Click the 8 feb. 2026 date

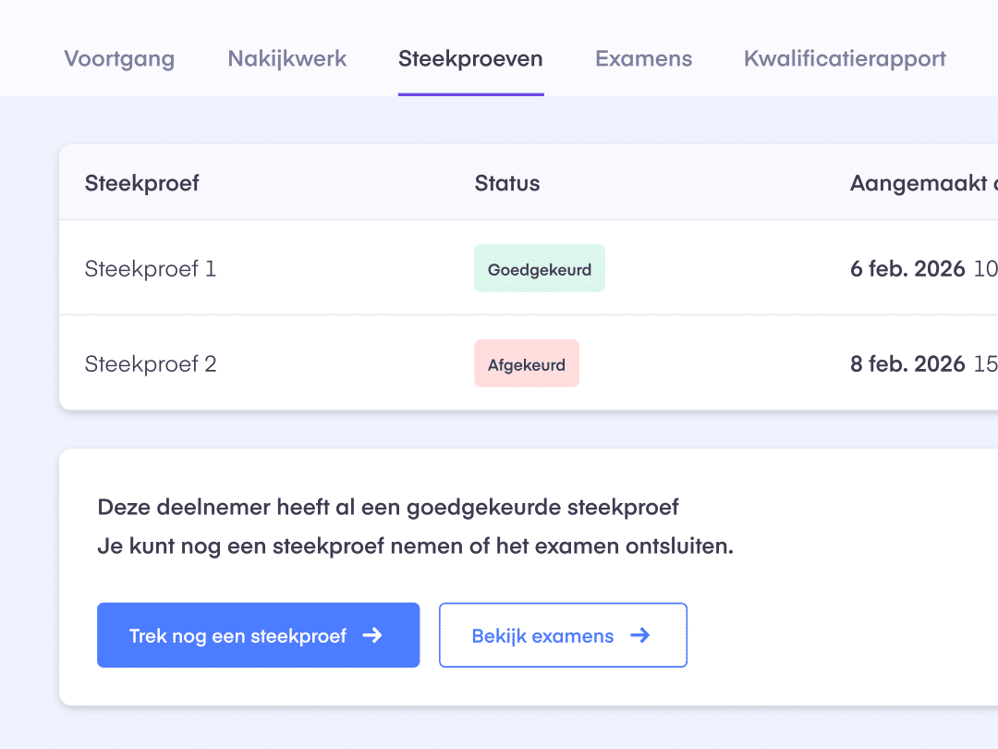click(907, 364)
